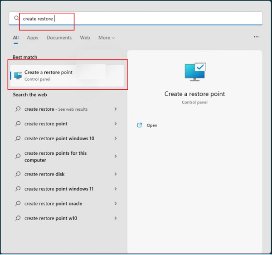Click the large restore point monitor icon
This screenshot has width=272, height=255.
point(195,72)
